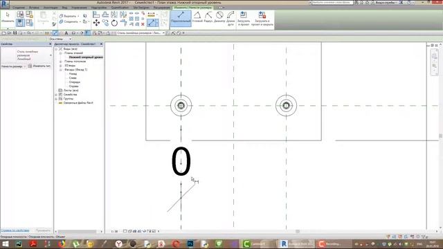Select the Copy tool in the ribbon

click(x=105, y=23)
